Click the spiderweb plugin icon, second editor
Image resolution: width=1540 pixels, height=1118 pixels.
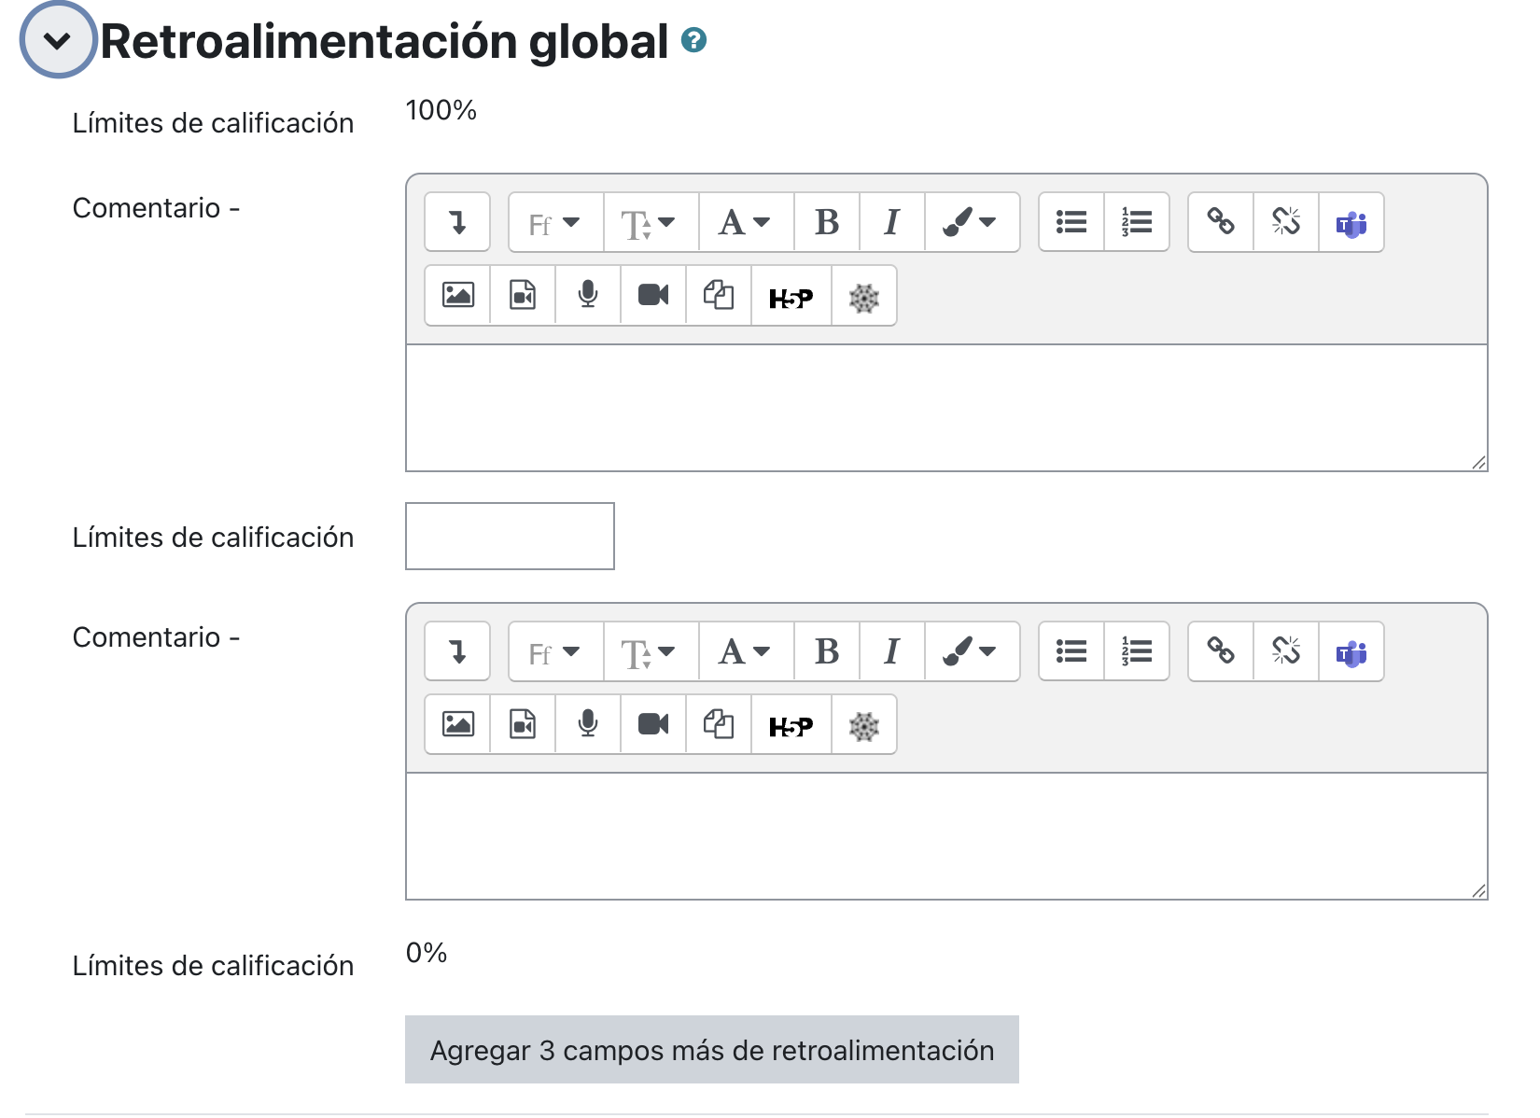pyautogui.click(x=864, y=724)
